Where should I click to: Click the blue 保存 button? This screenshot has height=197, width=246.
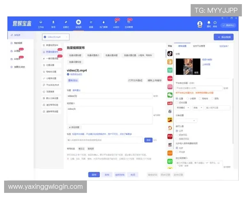click(94, 175)
